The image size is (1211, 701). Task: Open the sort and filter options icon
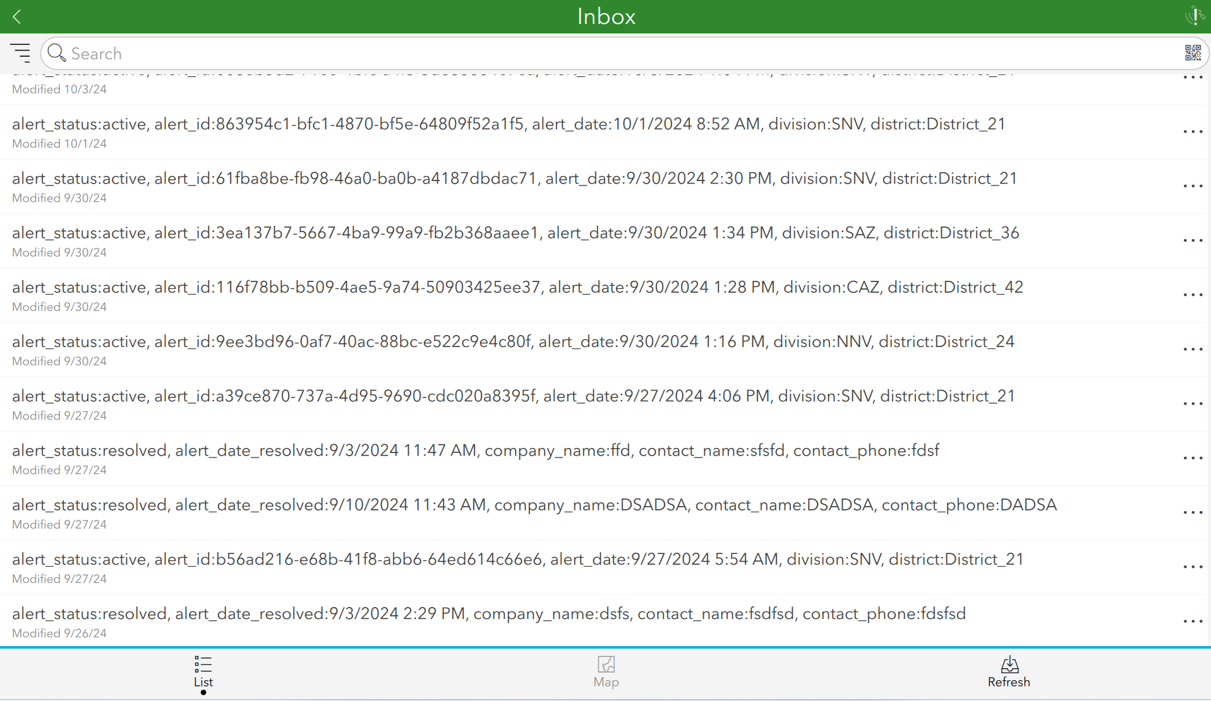click(x=21, y=53)
